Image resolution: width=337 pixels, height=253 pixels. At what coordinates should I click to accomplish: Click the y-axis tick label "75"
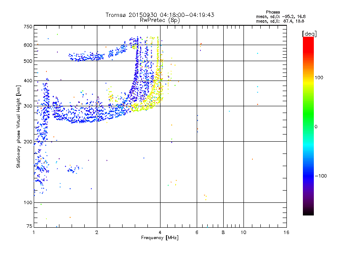(x=29, y=226)
